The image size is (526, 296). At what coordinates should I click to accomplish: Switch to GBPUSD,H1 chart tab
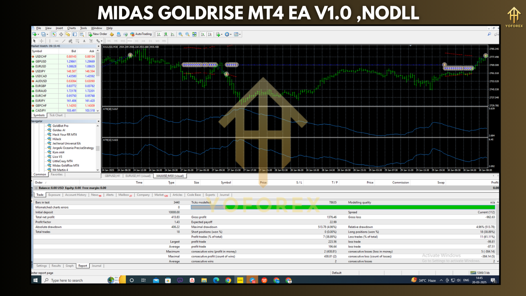pyautogui.click(x=112, y=176)
